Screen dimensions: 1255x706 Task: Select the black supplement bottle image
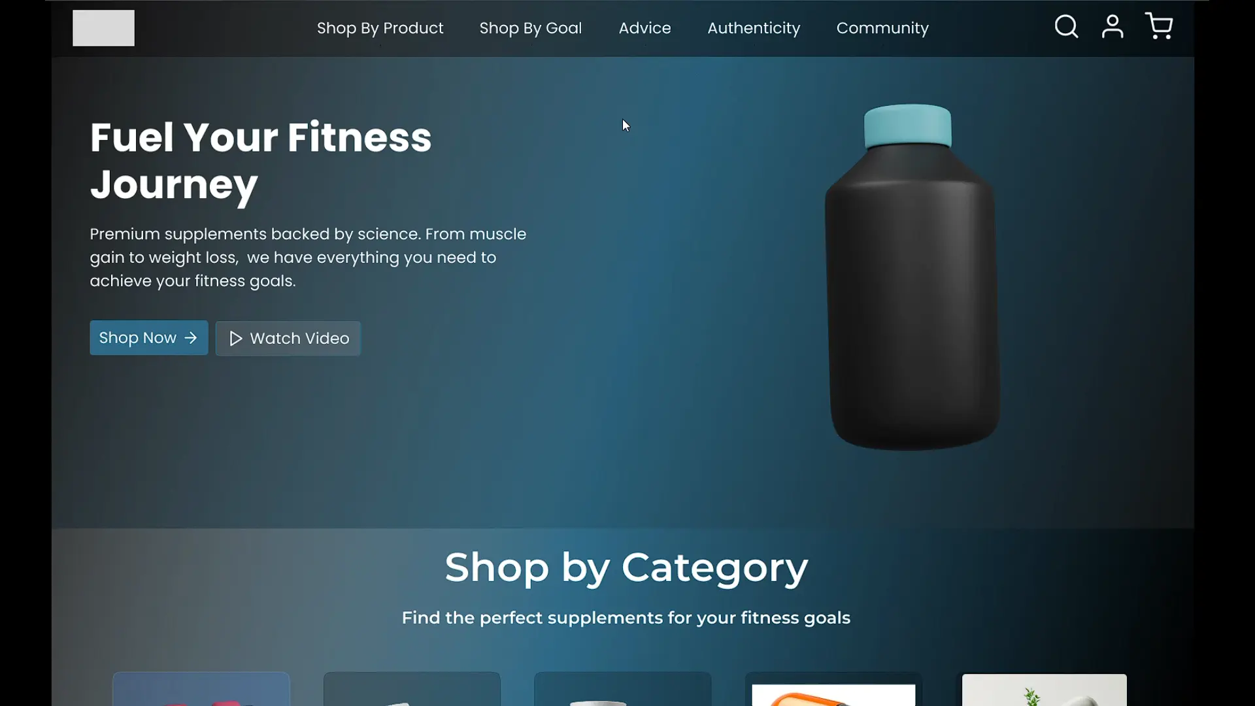click(912, 277)
